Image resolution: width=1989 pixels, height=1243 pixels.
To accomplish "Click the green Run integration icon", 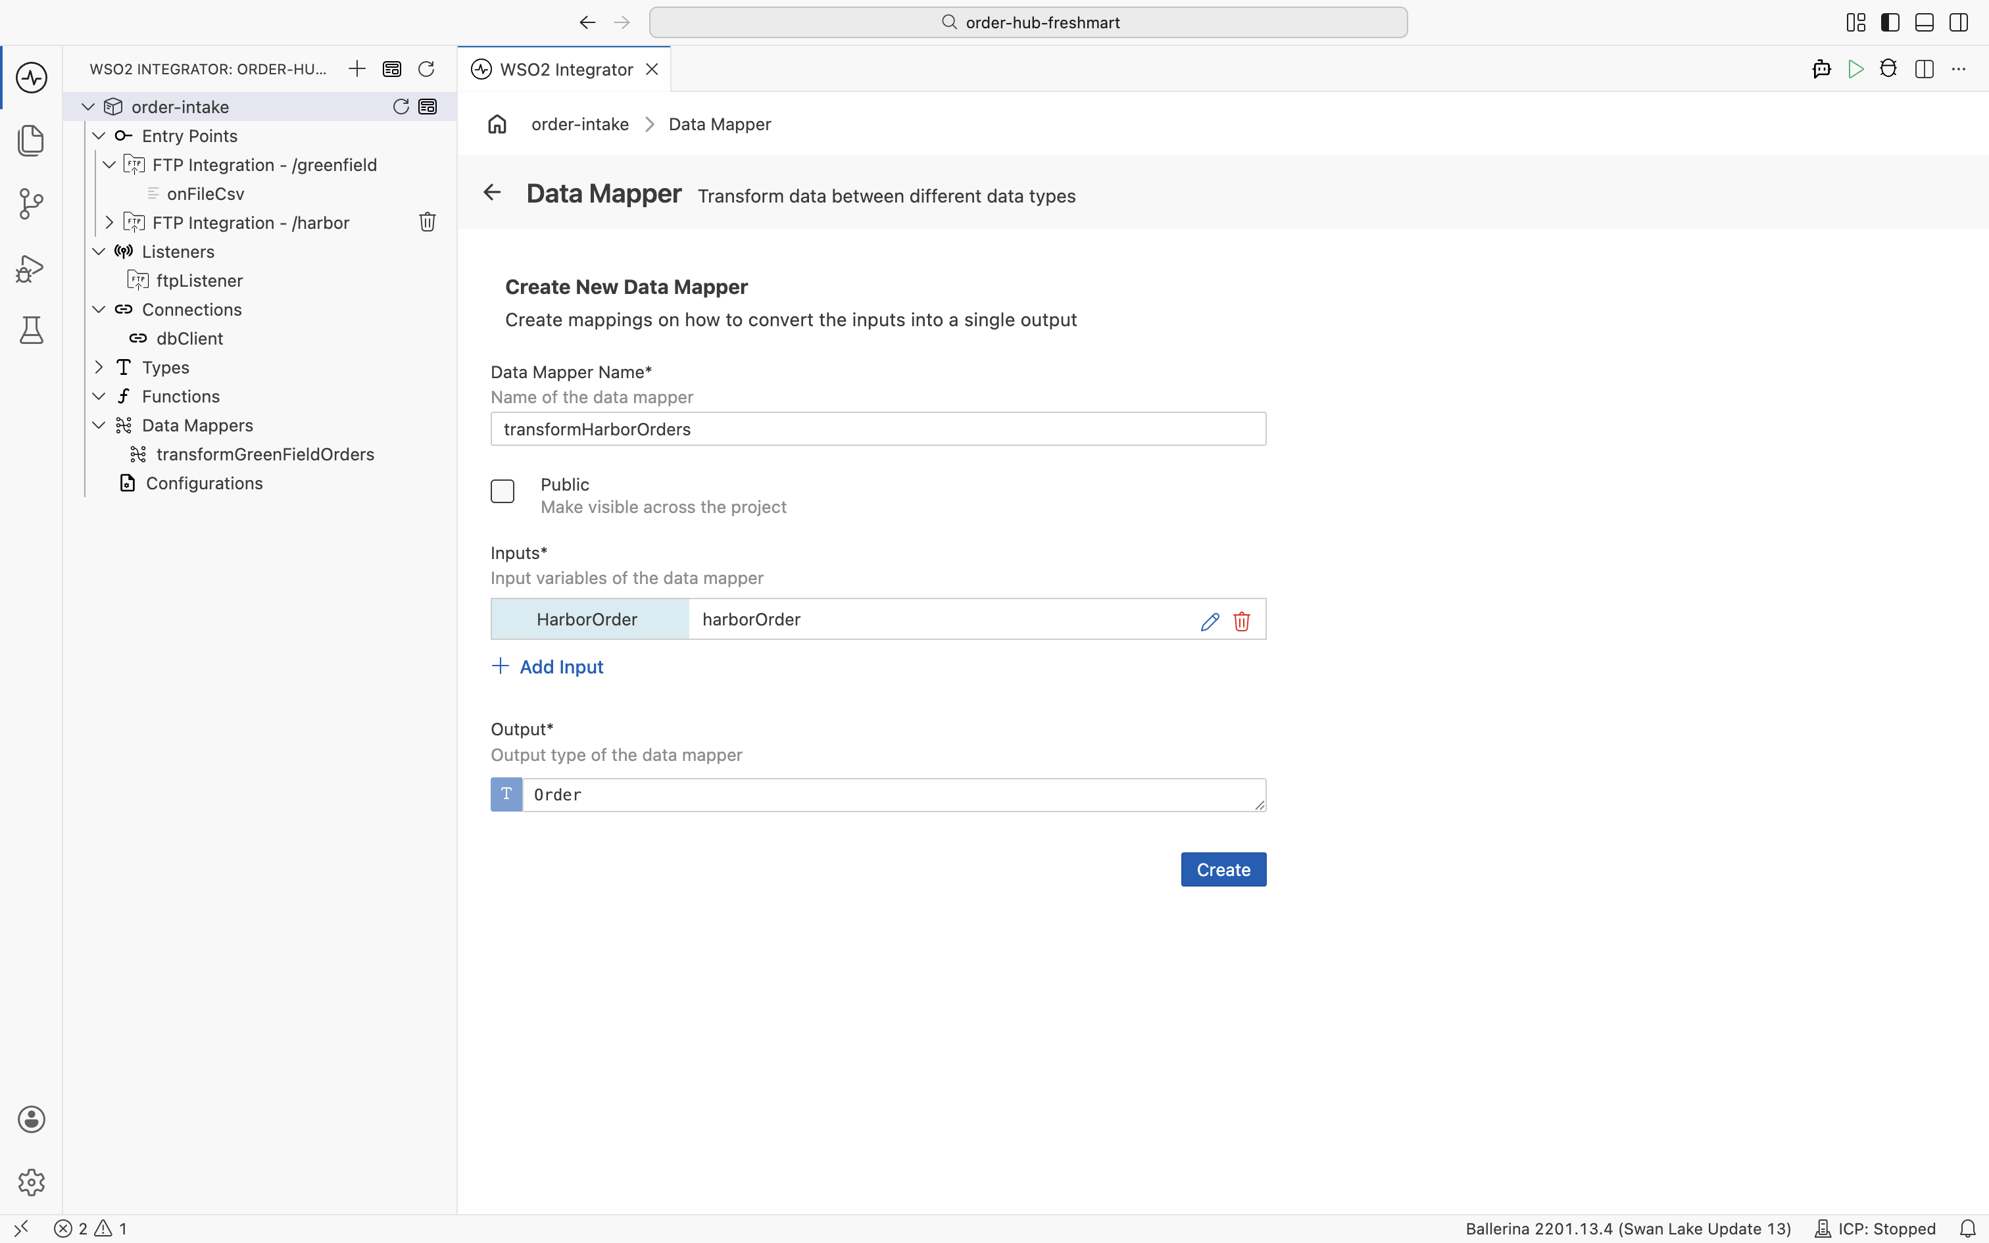I will click(1855, 69).
